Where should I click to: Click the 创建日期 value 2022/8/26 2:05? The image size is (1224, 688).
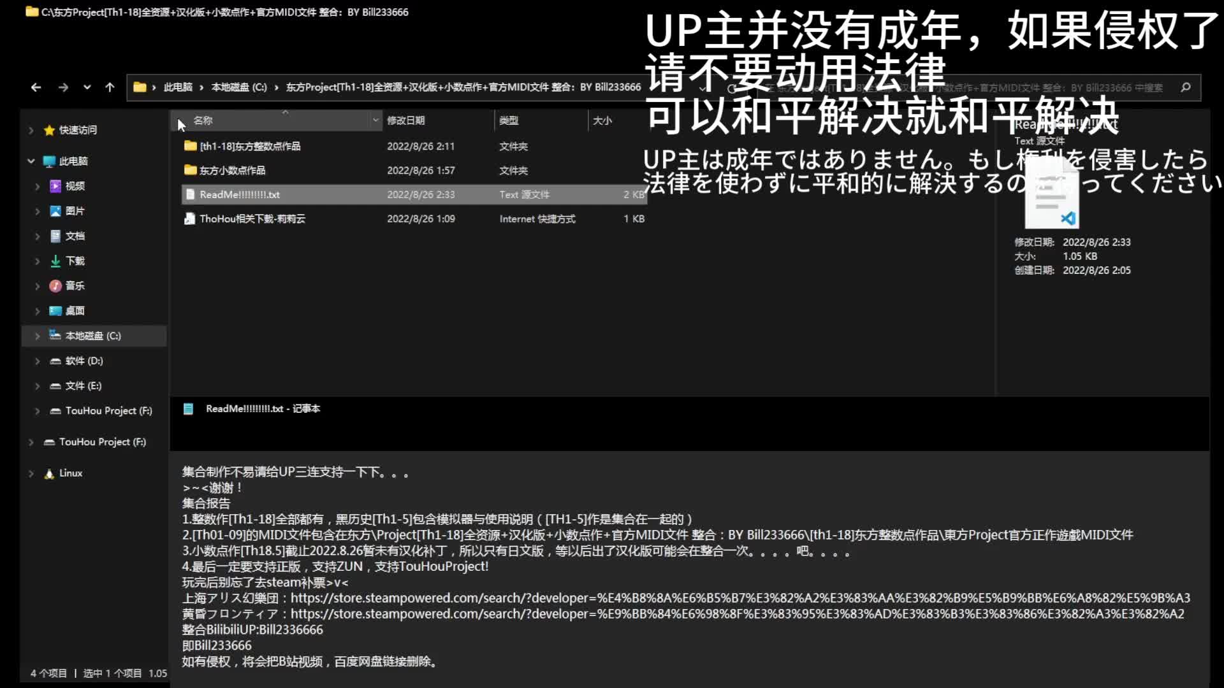pos(1096,270)
